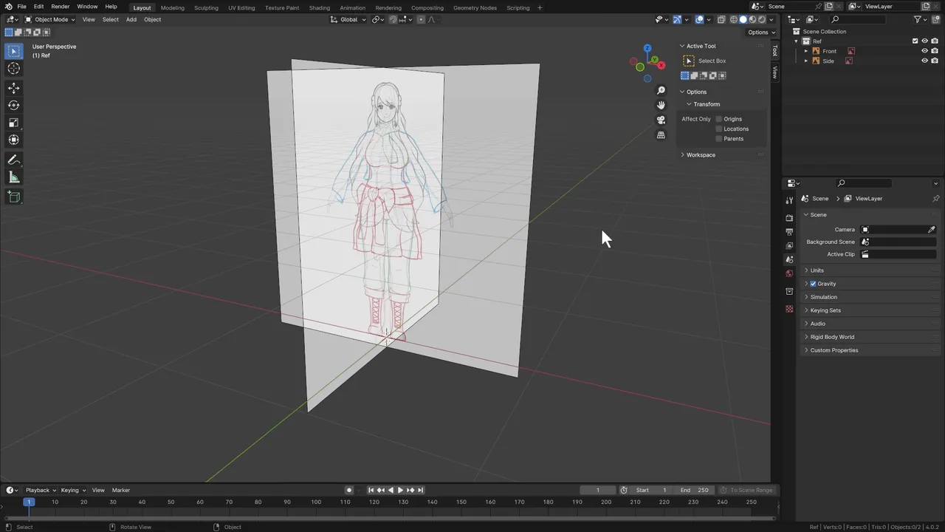Select solid viewport shading mode

click(x=743, y=20)
